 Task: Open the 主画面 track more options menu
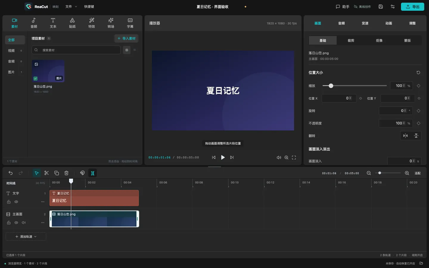click(43, 223)
